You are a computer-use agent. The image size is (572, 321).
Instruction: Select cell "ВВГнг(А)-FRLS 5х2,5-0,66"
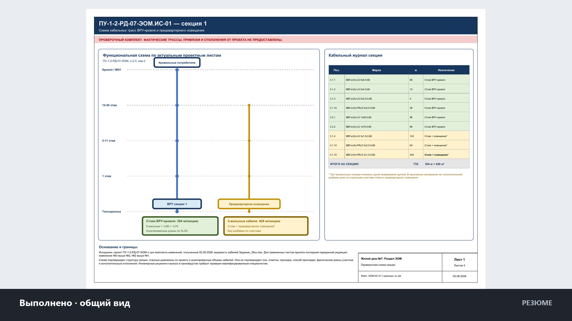click(377, 108)
